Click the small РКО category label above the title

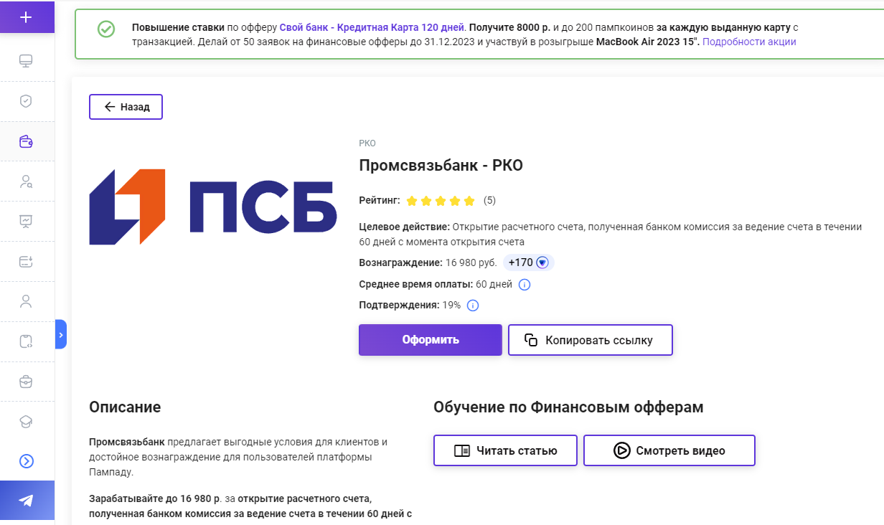point(367,143)
